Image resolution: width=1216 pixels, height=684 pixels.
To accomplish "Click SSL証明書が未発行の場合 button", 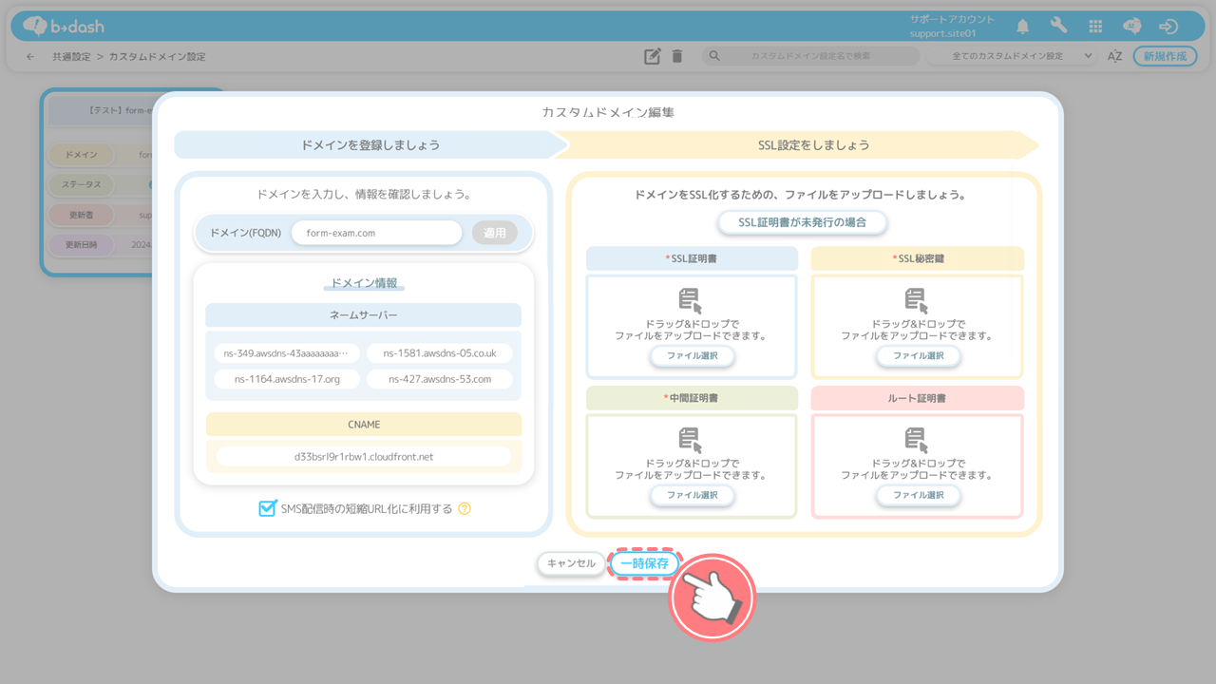I will click(x=804, y=222).
